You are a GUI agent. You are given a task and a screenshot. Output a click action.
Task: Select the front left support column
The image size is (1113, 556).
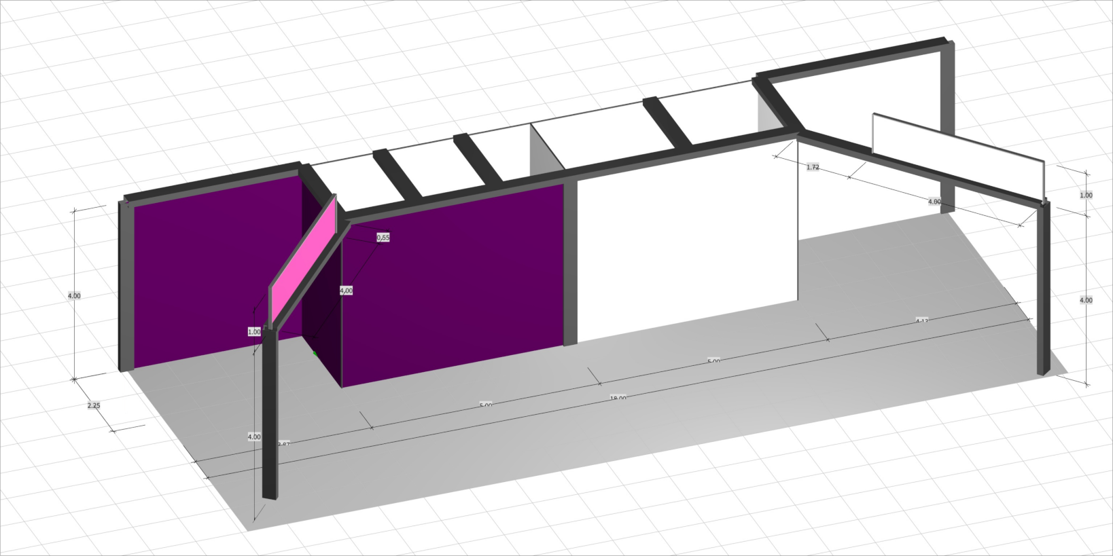tap(270, 414)
